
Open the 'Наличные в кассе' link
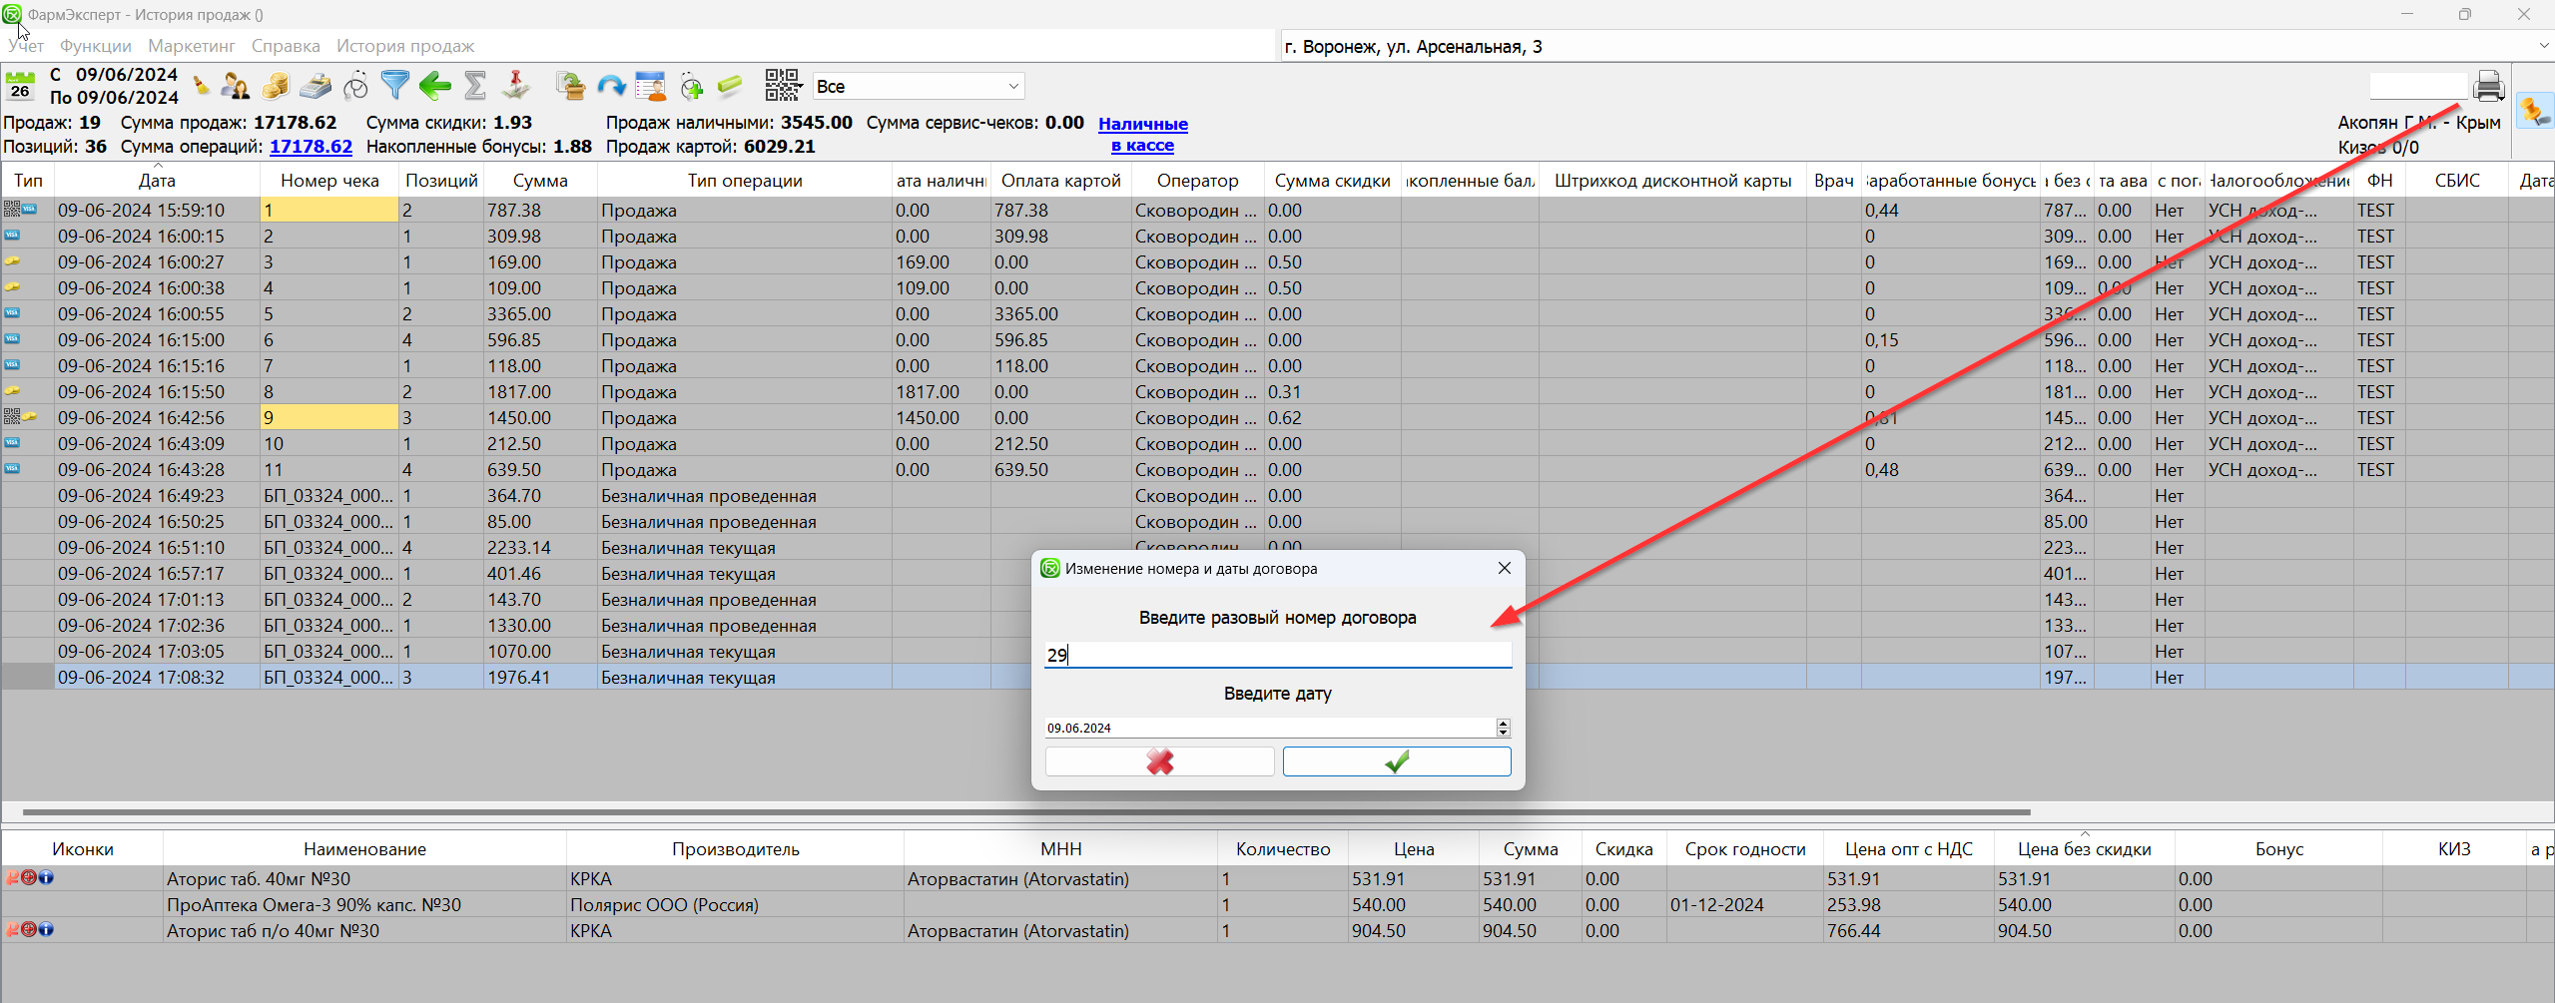[1142, 135]
